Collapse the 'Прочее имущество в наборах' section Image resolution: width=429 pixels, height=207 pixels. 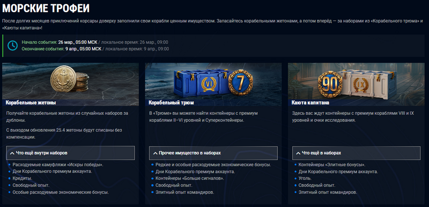coord(213,153)
